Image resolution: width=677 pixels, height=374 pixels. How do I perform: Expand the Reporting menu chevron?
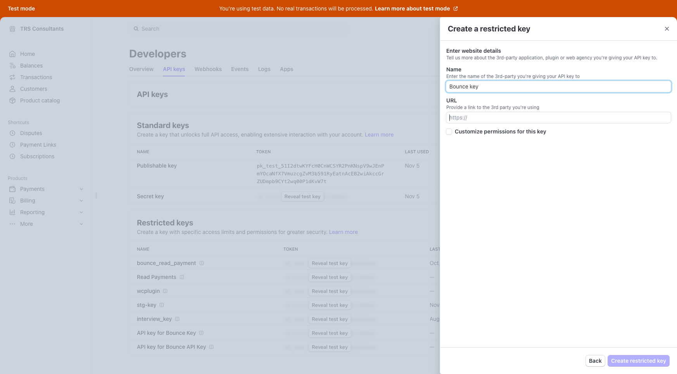pos(81,212)
